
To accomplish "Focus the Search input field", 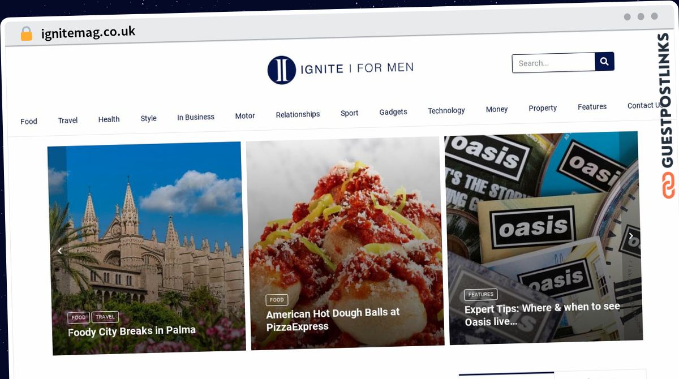I will point(553,63).
